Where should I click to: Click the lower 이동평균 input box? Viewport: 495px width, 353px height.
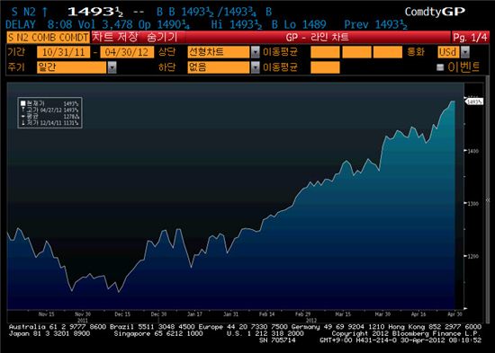[325, 67]
